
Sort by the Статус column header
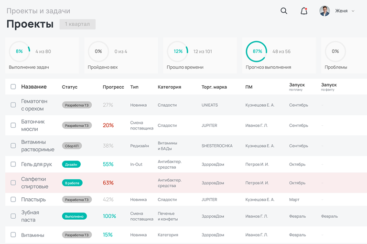click(70, 87)
